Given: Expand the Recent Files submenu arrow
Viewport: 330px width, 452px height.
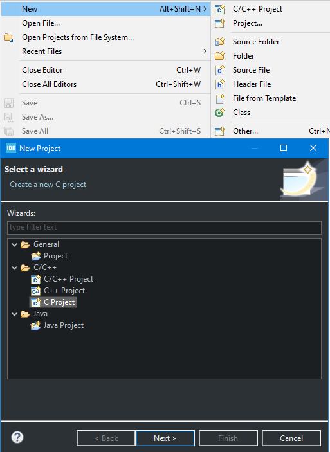Looking at the screenshot, I should click(205, 51).
